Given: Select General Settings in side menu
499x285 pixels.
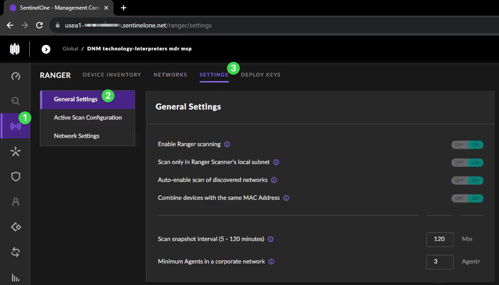Looking at the screenshot, I should 87,99.
